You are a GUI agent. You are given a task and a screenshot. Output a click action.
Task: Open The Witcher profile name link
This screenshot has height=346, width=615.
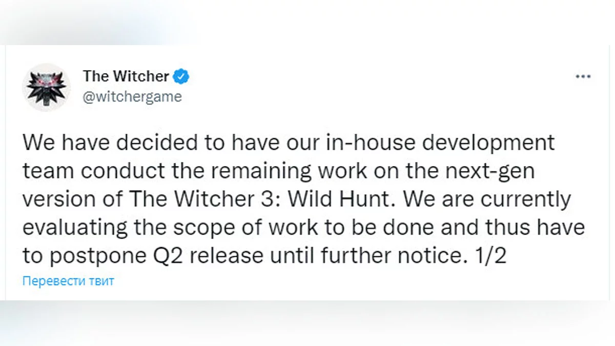pos(126,77)
